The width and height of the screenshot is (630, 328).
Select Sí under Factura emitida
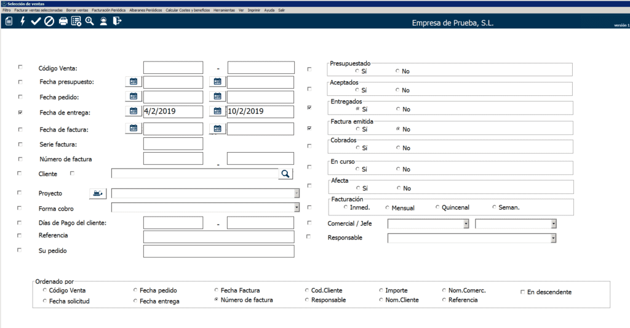357,129
